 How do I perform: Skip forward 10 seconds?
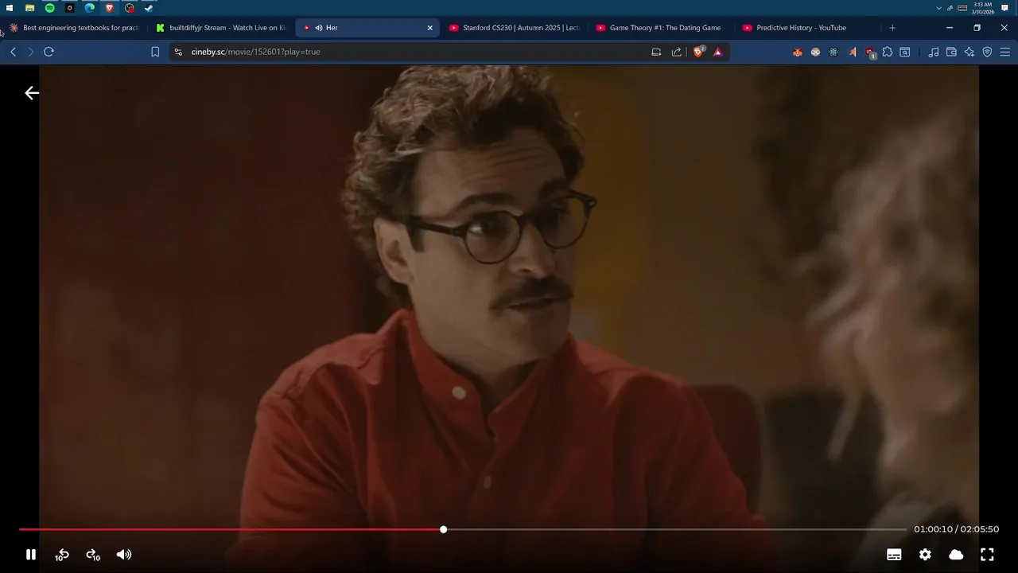tap(93, 555)
